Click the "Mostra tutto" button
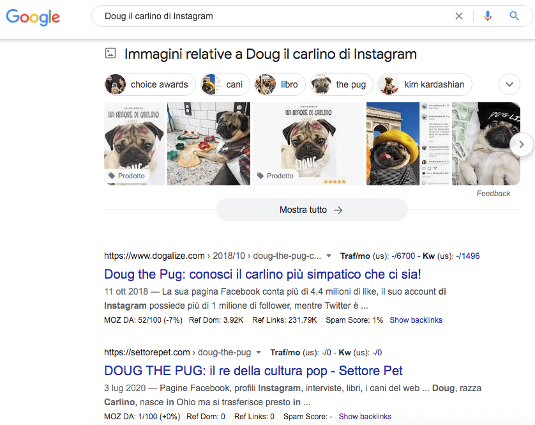This screenshot has height=425, width=535. [312, 210]
